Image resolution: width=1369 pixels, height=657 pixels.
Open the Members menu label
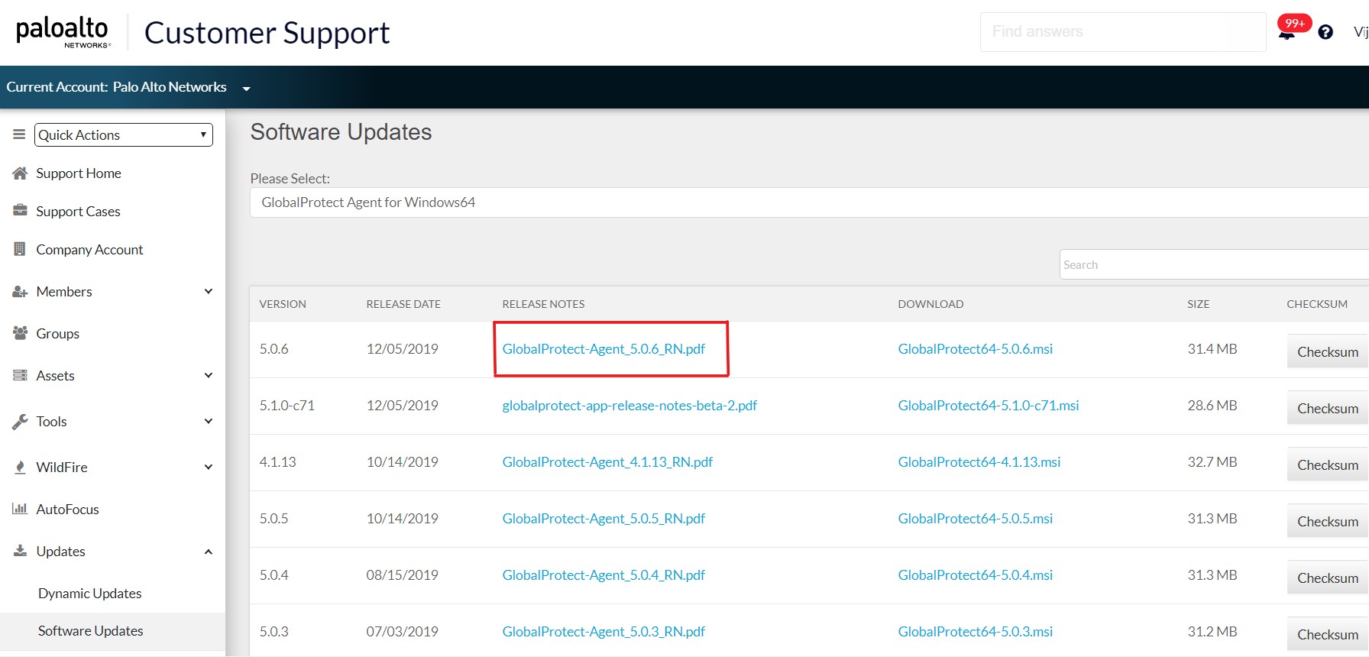coord(64,292)
